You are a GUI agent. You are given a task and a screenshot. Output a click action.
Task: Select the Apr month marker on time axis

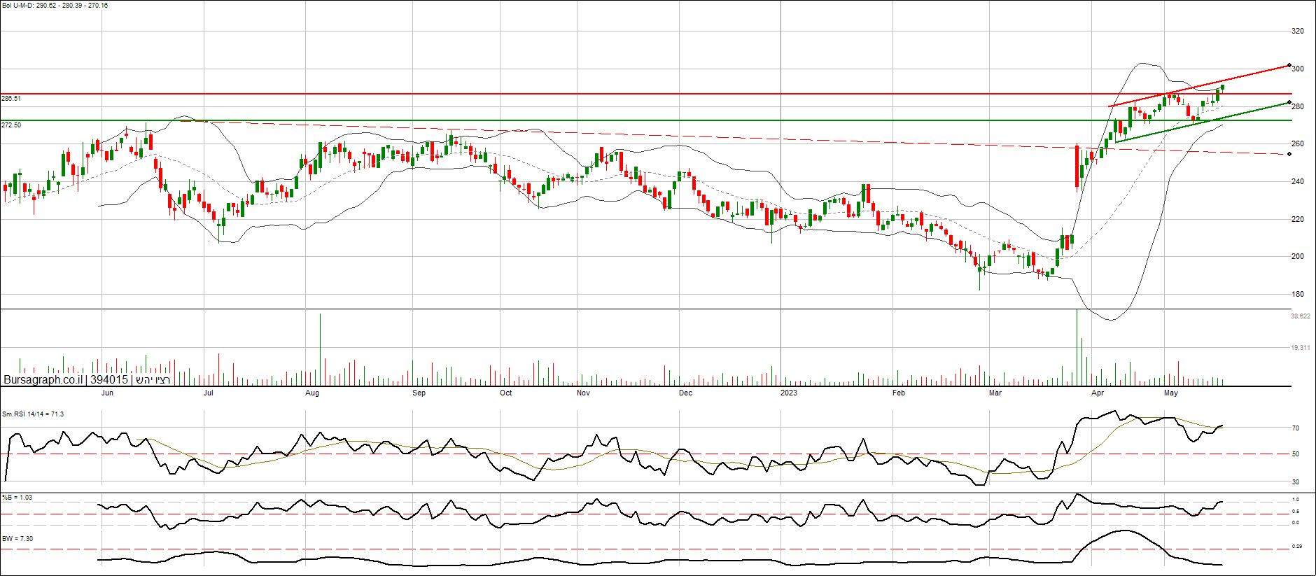coord(1098,393)
